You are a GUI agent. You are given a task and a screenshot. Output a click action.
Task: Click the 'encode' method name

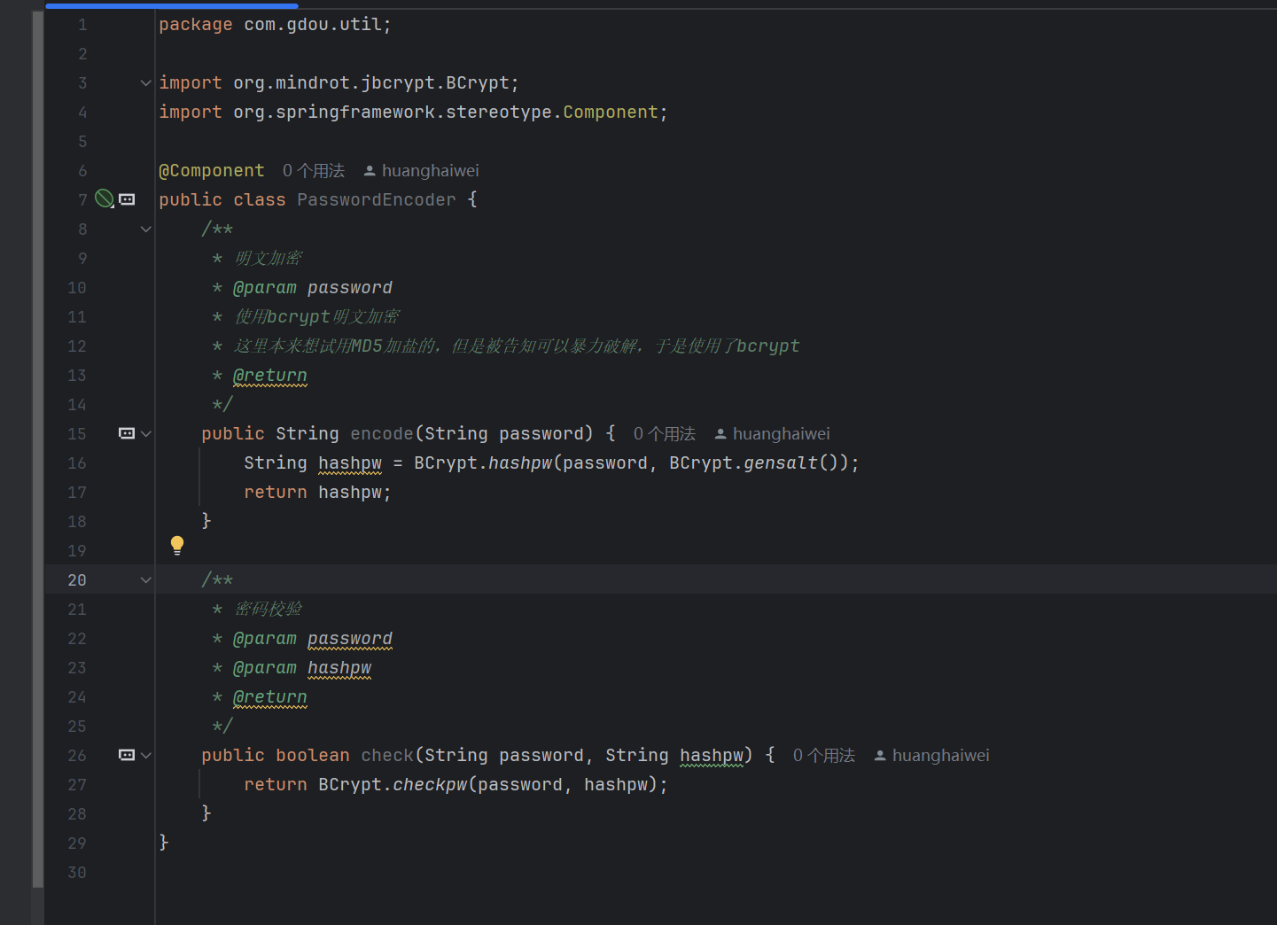382,433
